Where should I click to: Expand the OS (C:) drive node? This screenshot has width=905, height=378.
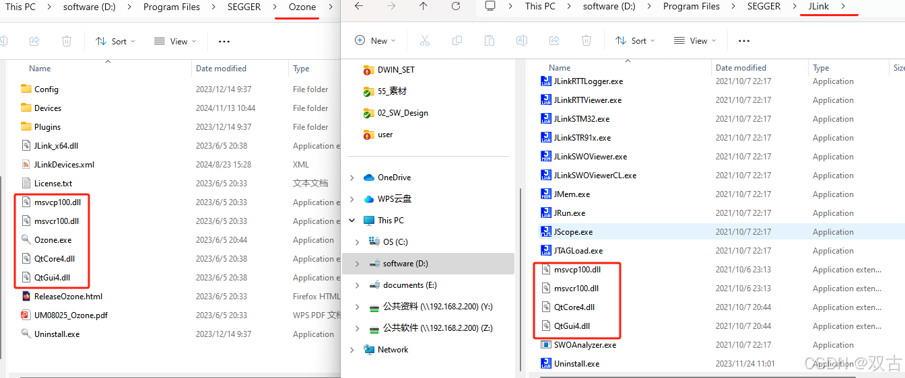[x=358, y=242]
